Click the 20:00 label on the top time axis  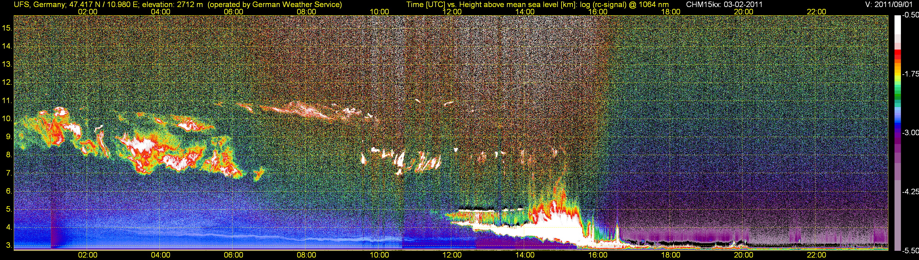click(x=743, y=12)
